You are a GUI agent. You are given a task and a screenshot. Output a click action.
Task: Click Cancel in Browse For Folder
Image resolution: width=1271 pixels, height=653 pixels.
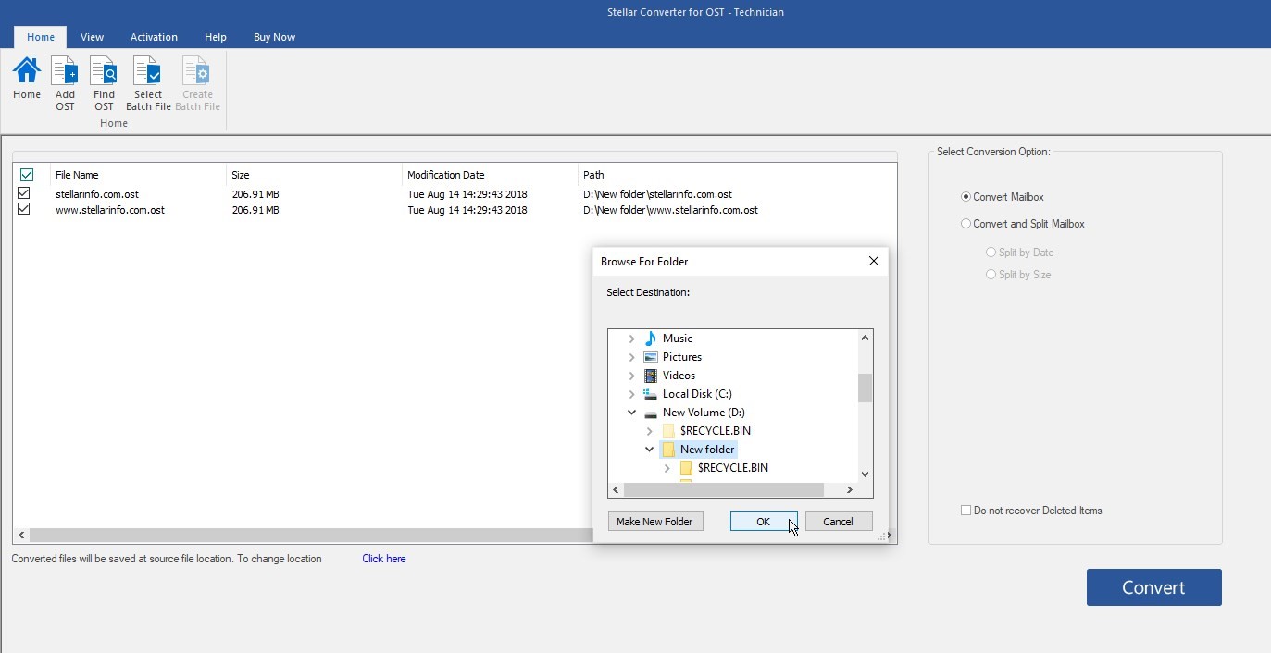(x=838, y=522)
